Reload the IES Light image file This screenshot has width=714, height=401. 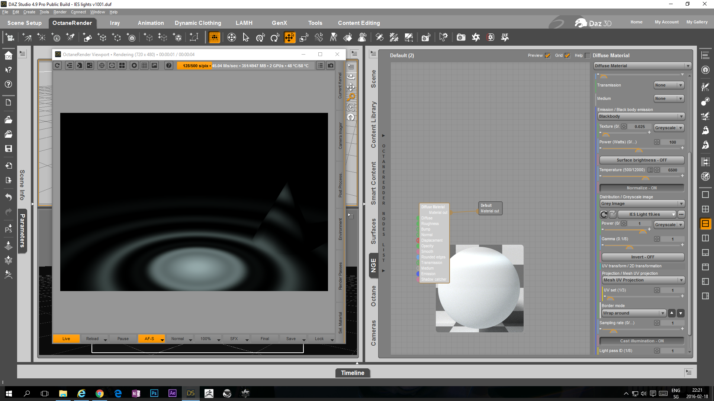[x=604, y=215]
